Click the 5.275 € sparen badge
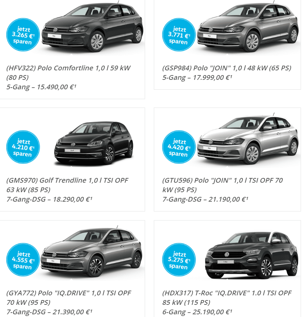Image resolution: width=304 pixels, height=317 pixels. [179, 259]
